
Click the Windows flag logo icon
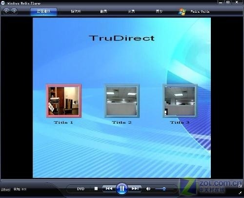pyautogui.click(x=182, y=12)
